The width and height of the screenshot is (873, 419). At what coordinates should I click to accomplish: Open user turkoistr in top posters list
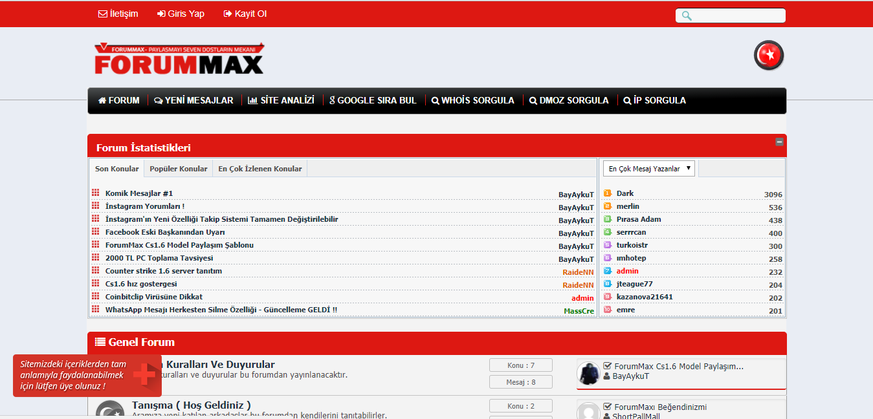pyautogui.click(x=632, y=245)
